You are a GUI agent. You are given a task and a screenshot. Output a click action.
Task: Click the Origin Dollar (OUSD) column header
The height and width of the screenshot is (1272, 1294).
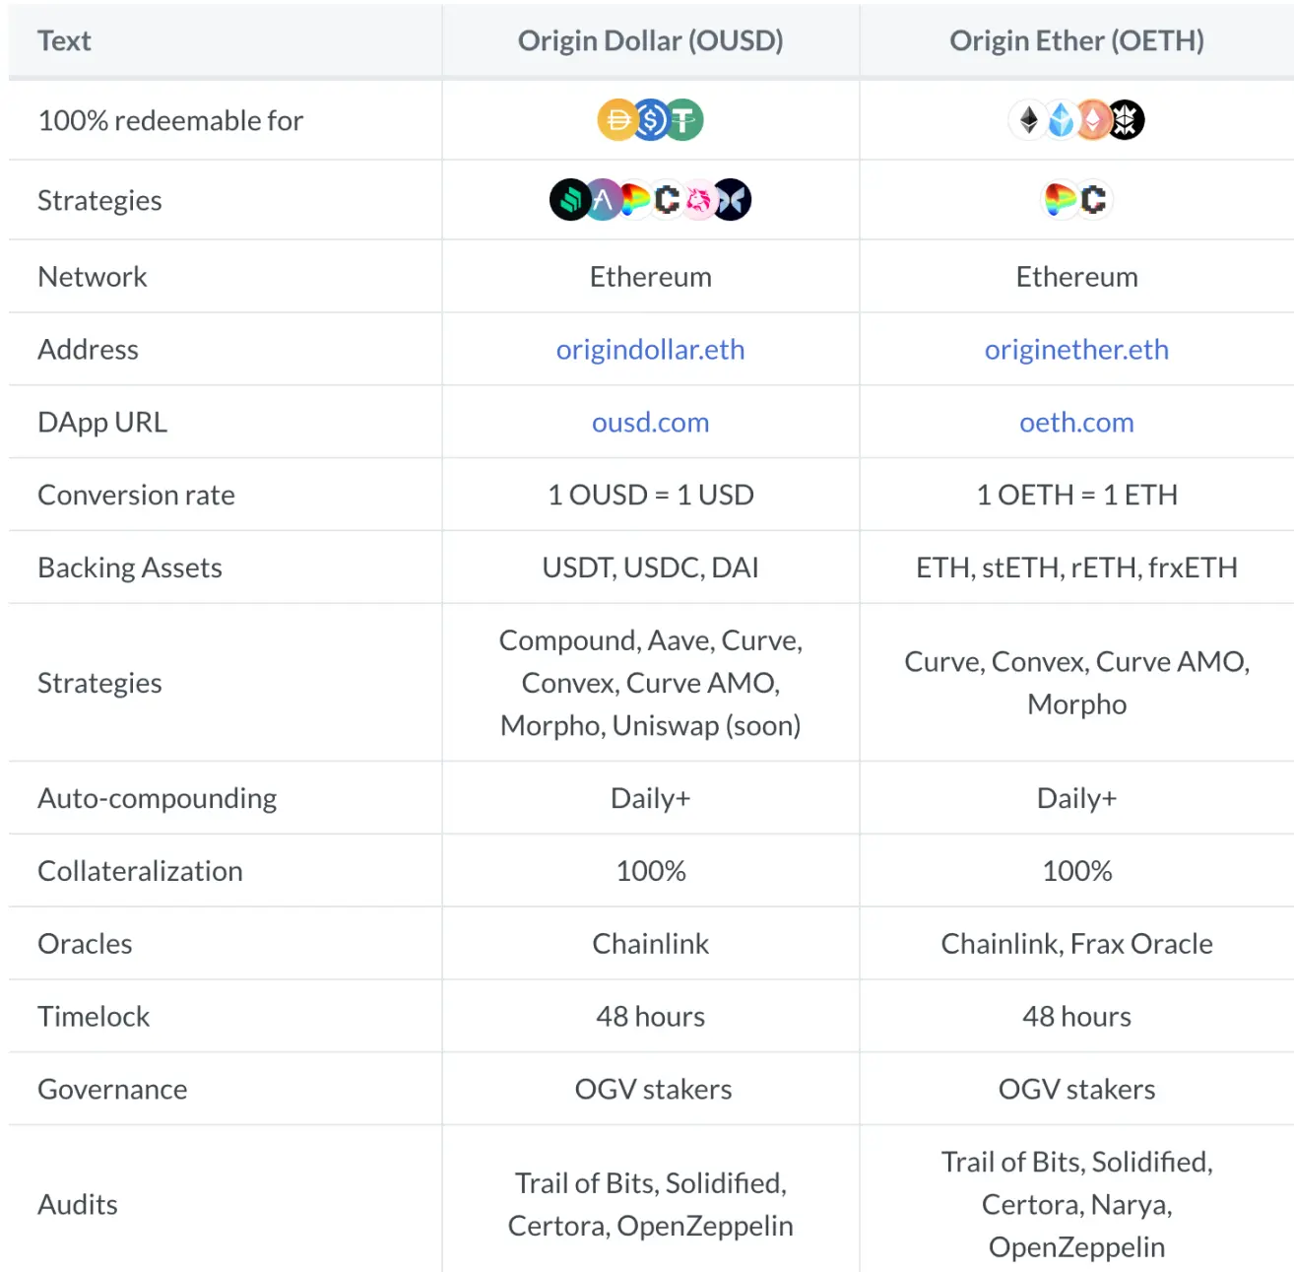tap(650, 40)
